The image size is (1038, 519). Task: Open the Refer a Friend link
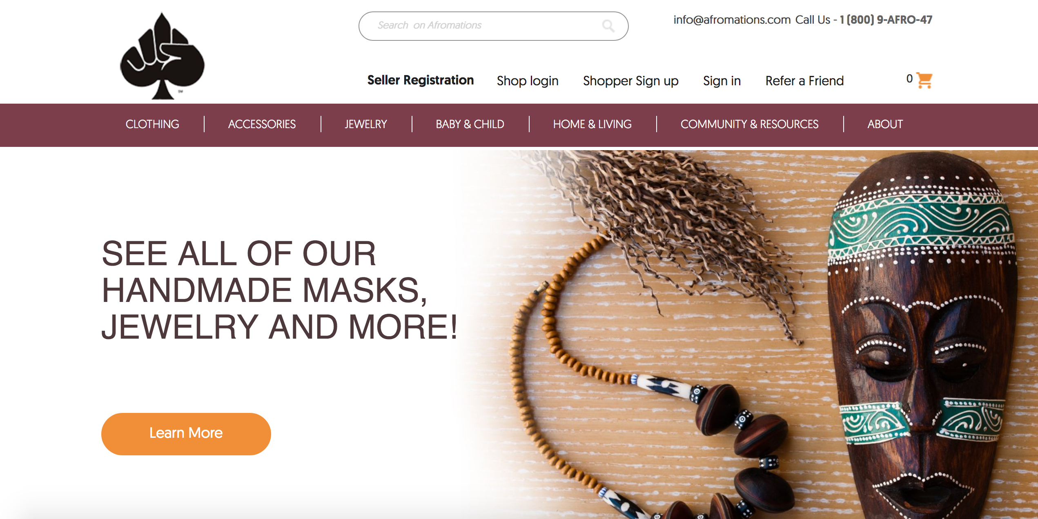(x=804, y=81)
